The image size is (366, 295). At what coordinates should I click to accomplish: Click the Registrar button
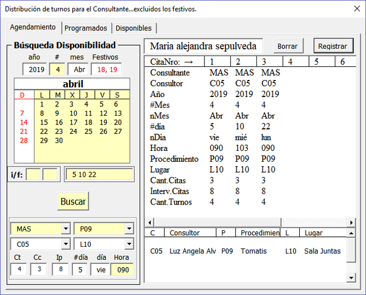(333, 46)
